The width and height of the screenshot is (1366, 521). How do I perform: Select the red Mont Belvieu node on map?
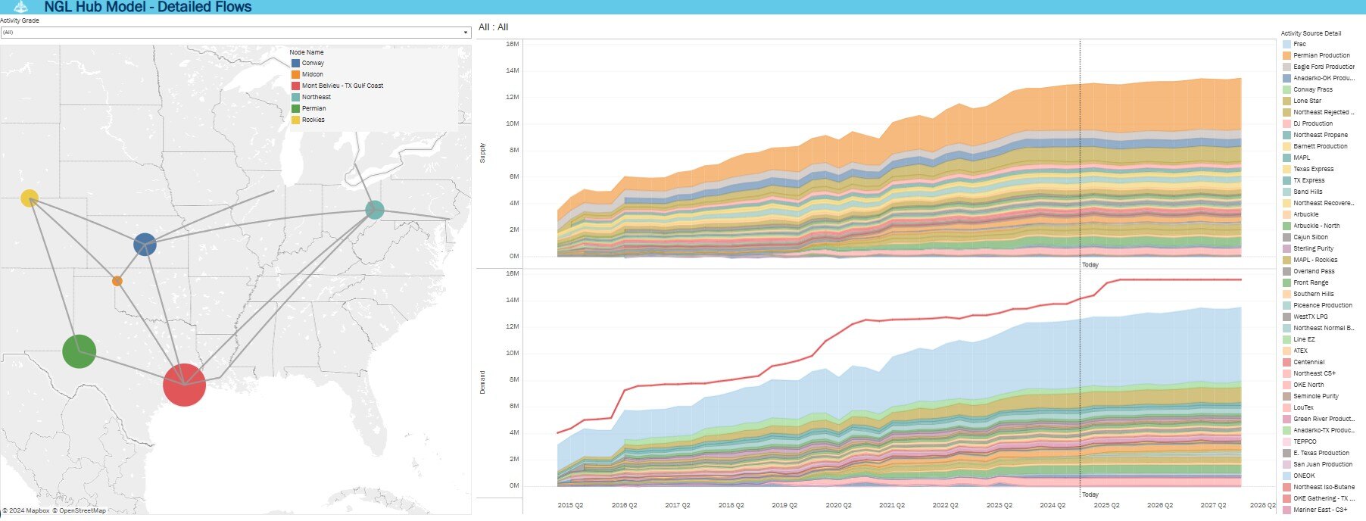coord(184,385)
